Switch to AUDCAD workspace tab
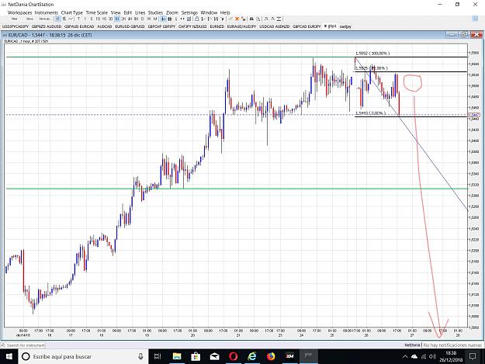 (x=105, y=26)
